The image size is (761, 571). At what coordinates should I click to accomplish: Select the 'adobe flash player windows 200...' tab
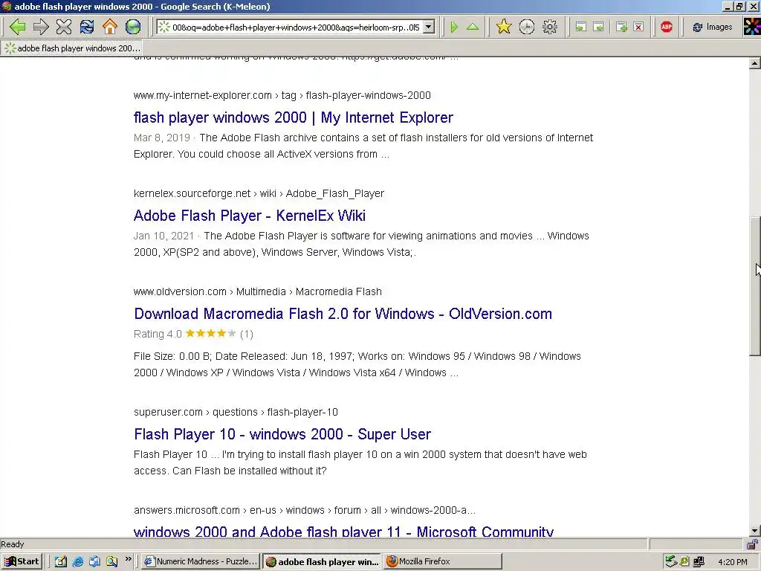[73, 48]
